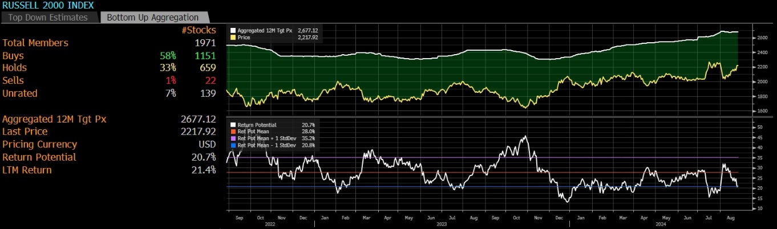Viewport: 777px width, 229px height.
Task: Click the 35.2% legend value
Action: (308, 138)
